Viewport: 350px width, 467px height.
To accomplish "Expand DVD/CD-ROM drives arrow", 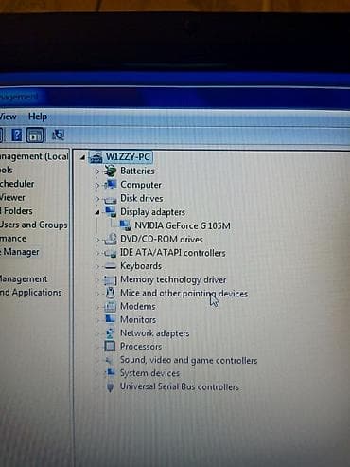I will point(97,240).
